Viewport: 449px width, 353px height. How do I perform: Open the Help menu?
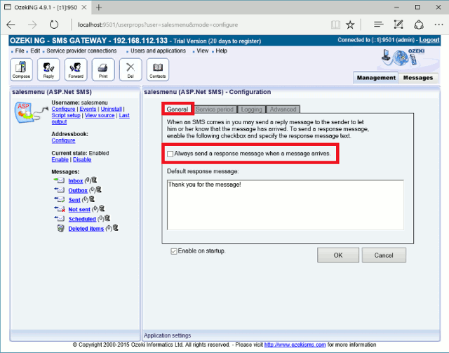point(222,51)
